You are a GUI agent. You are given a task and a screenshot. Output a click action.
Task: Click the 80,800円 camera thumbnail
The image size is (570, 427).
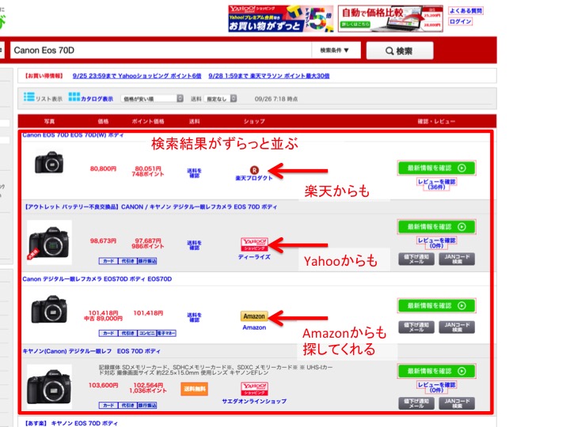(49, 162)
